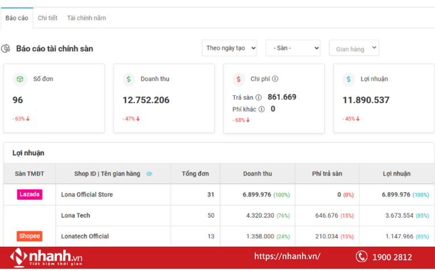Open the https://nhanh.vn/ link

tap(287, 256)
